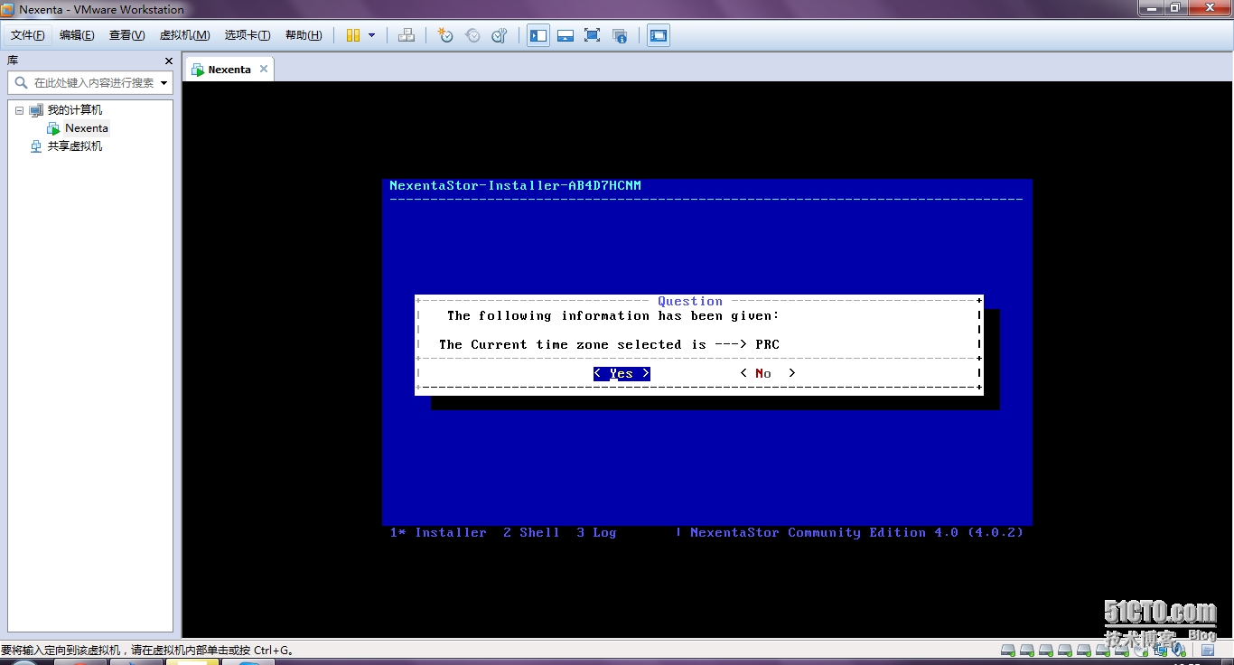
Task: Close the Nexenta tab
Action: click(264, 69)
